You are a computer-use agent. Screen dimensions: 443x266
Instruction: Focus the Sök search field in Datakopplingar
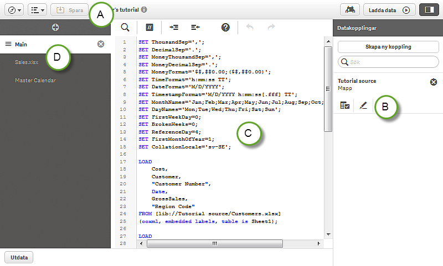388,62
